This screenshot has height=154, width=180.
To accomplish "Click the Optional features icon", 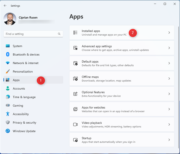I will point(76,94).
